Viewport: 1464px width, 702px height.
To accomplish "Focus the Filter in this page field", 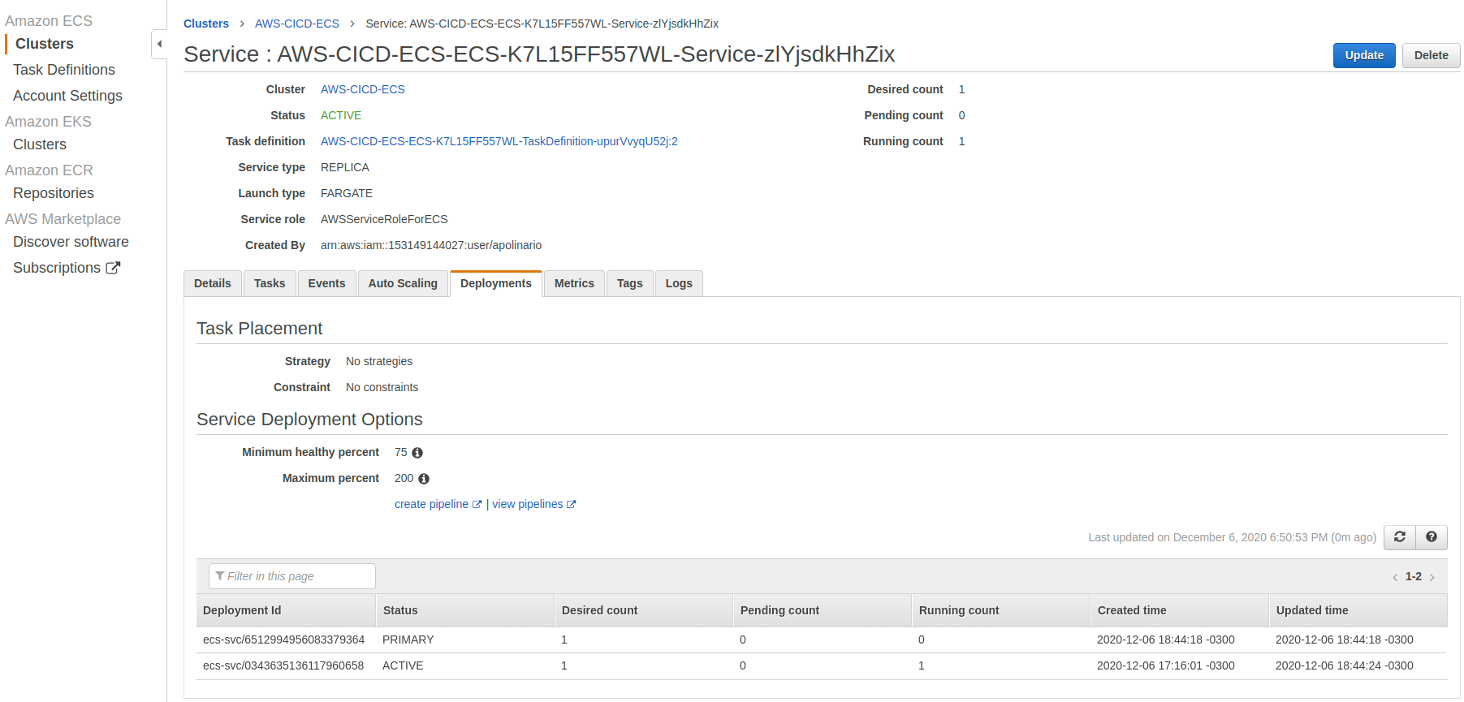I will (292, 576).
